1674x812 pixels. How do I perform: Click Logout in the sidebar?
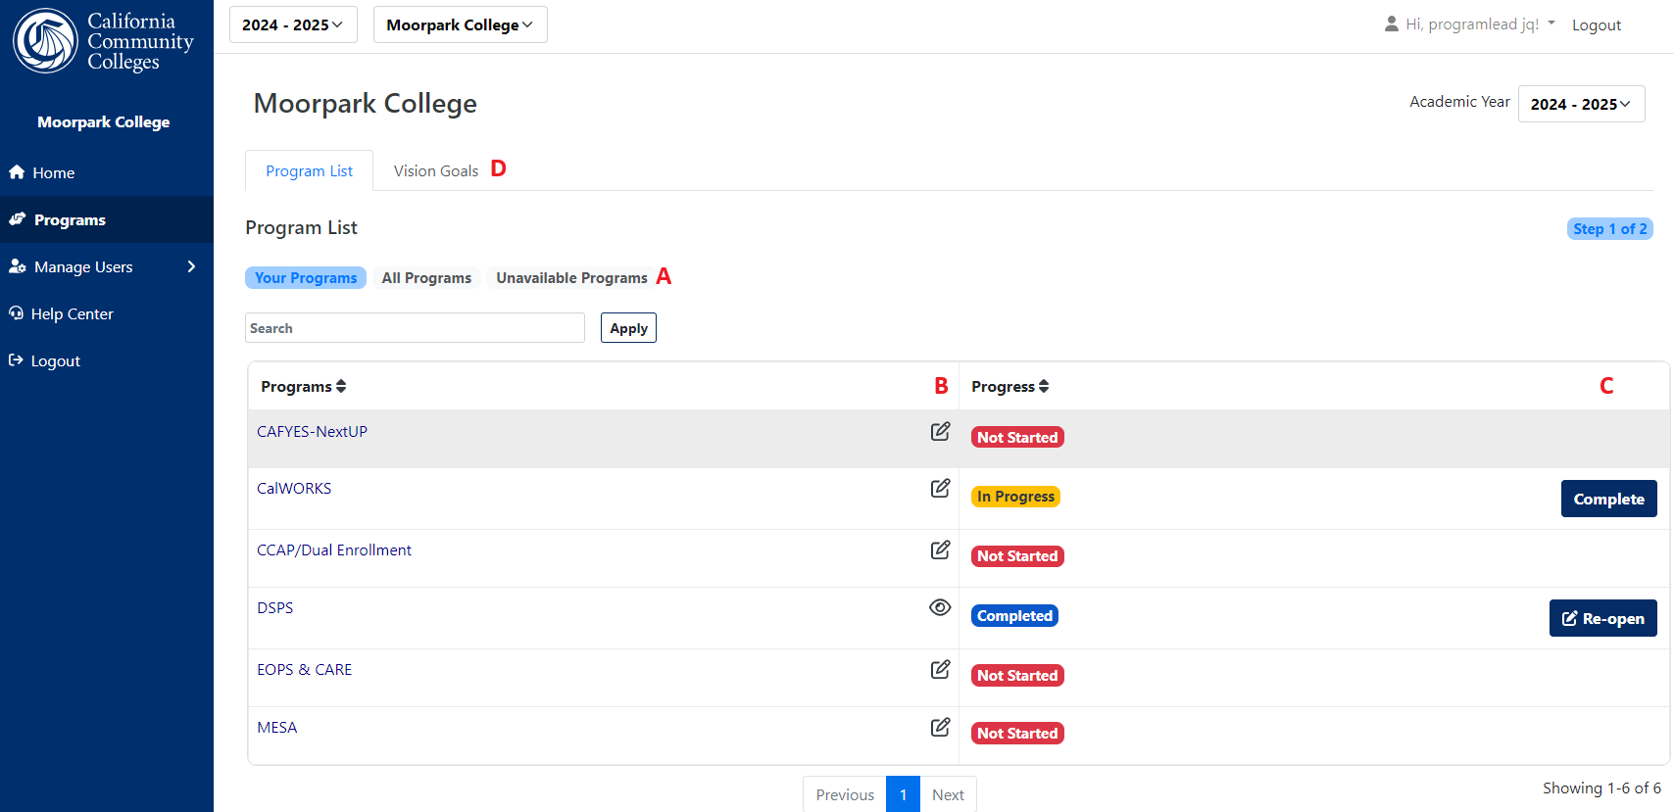click(107, 360)
